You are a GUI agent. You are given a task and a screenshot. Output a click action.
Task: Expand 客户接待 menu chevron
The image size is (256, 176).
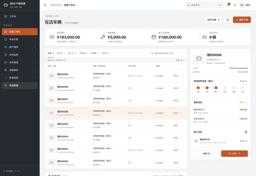point(34,47)
